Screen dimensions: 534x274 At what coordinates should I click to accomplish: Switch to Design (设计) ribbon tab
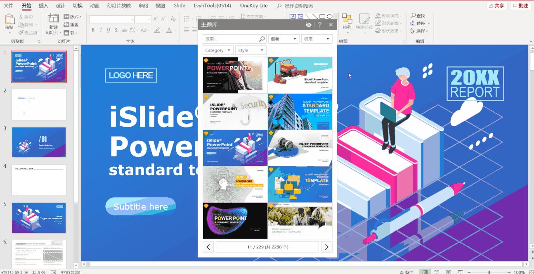point(61,6)
